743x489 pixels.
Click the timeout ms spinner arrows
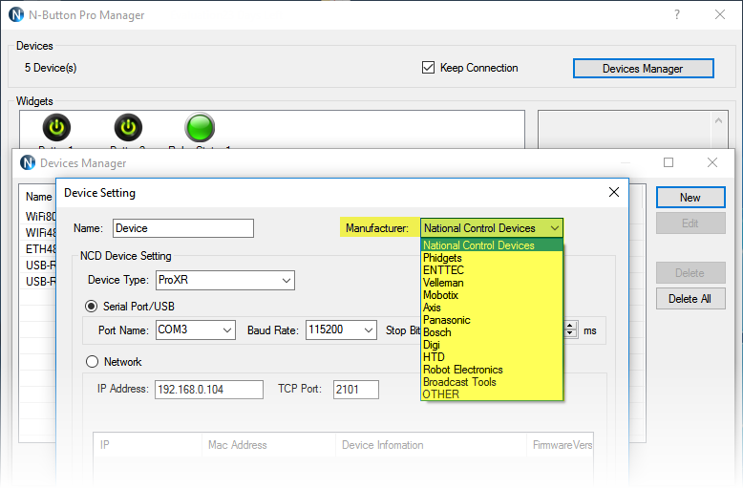click(571, 330)
